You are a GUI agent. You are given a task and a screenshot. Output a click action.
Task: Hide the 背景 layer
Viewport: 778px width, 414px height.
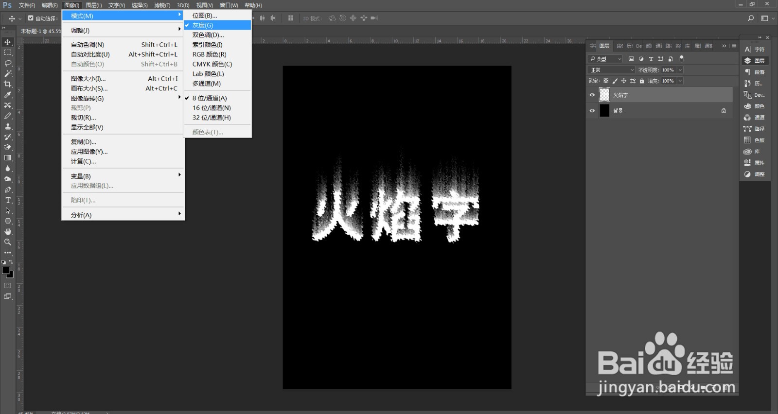[592, 111]
